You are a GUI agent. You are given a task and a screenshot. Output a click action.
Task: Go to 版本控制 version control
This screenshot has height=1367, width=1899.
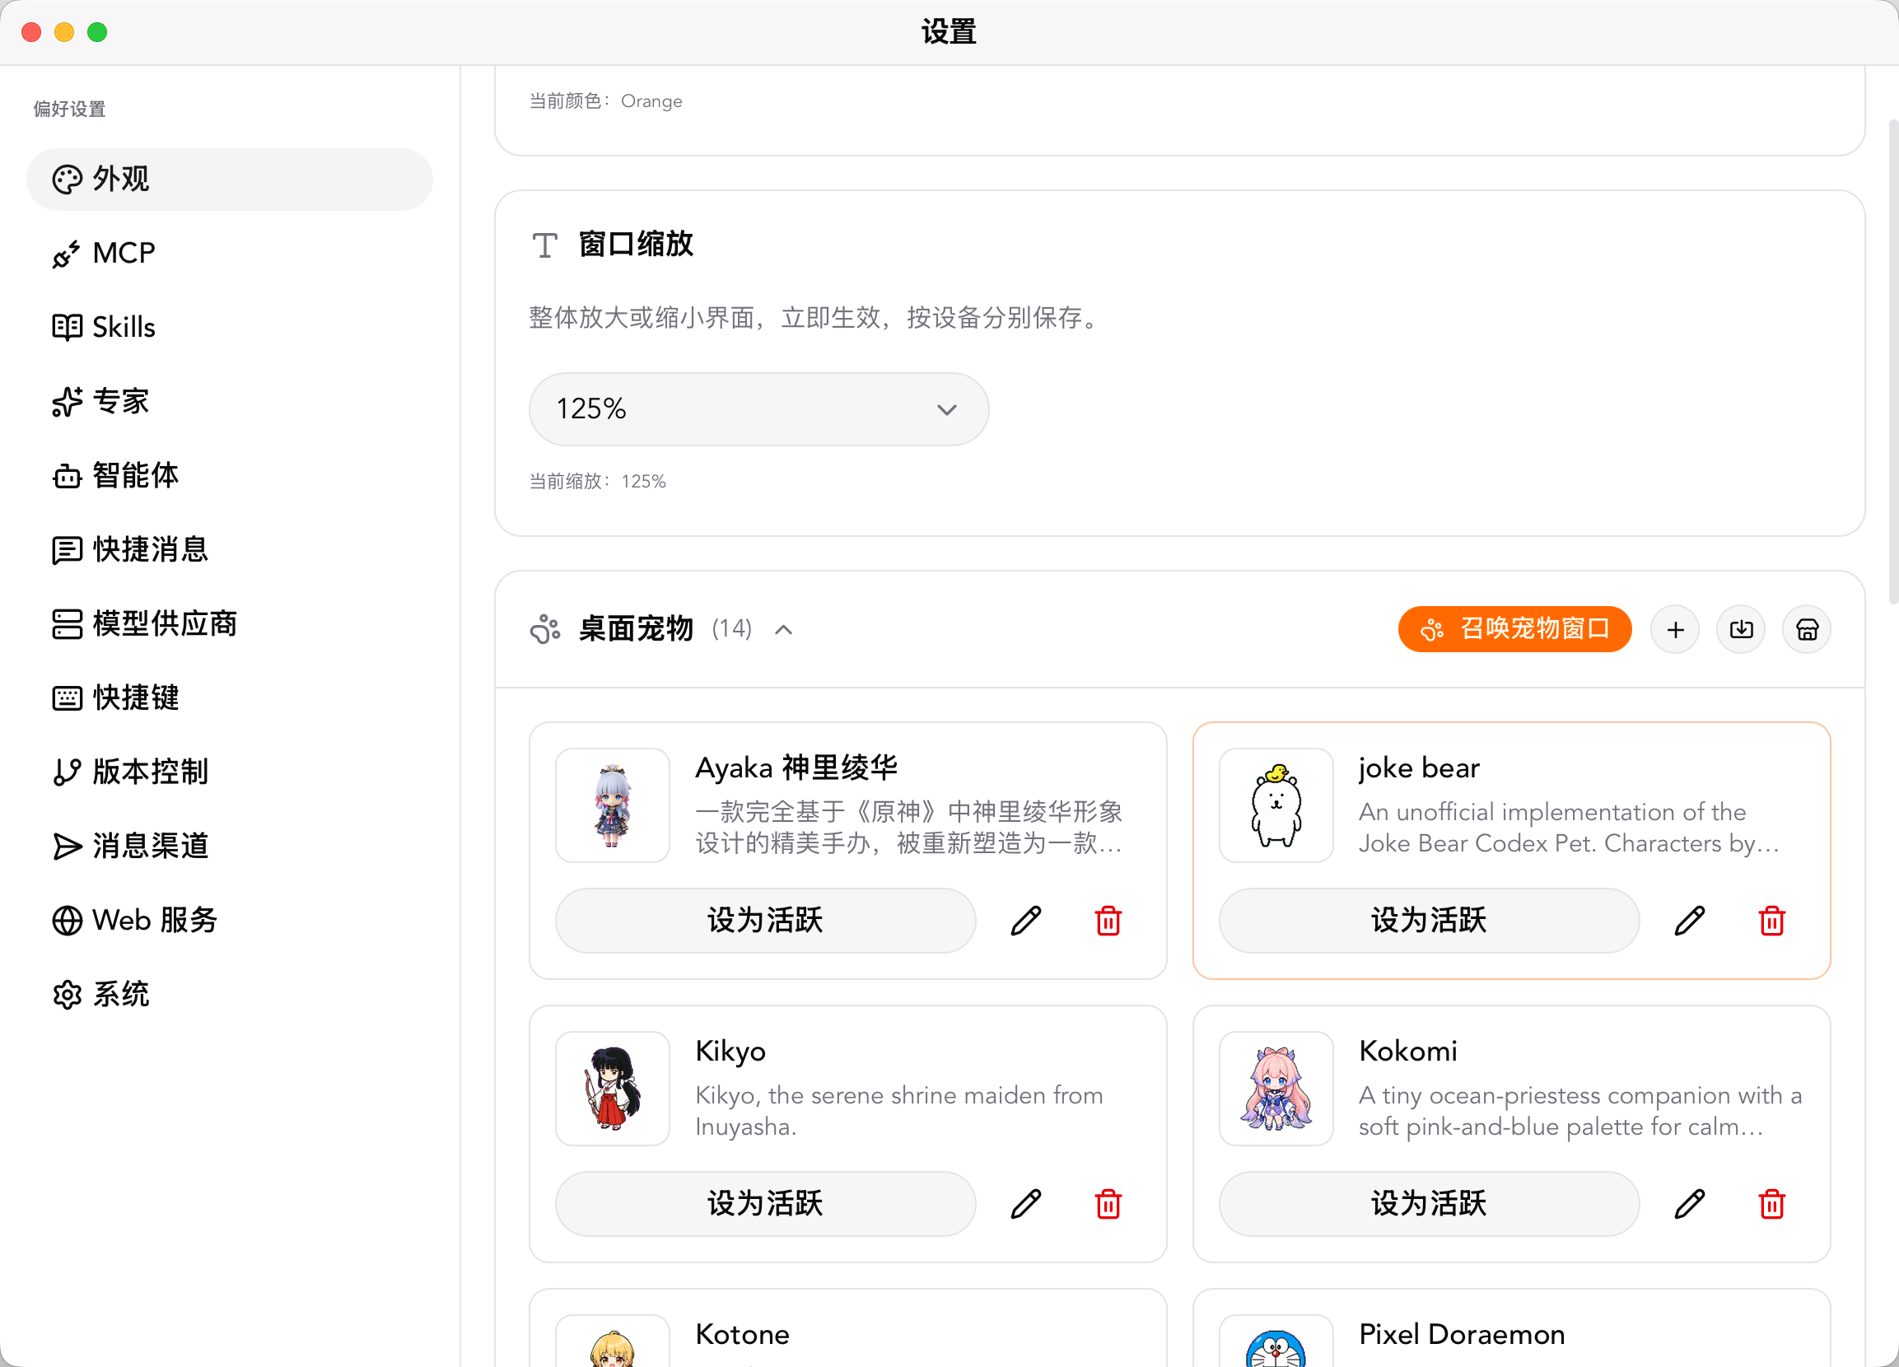[230, 772]
